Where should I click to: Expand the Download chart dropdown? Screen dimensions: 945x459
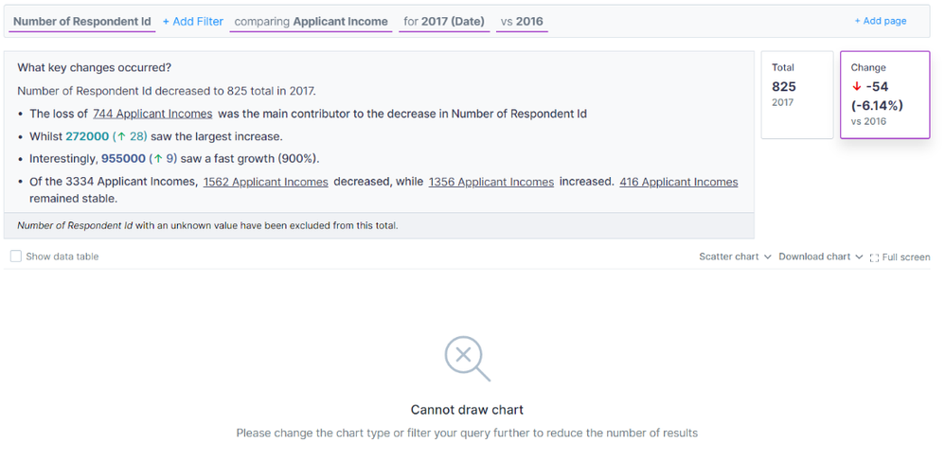[x=820, y=256]
